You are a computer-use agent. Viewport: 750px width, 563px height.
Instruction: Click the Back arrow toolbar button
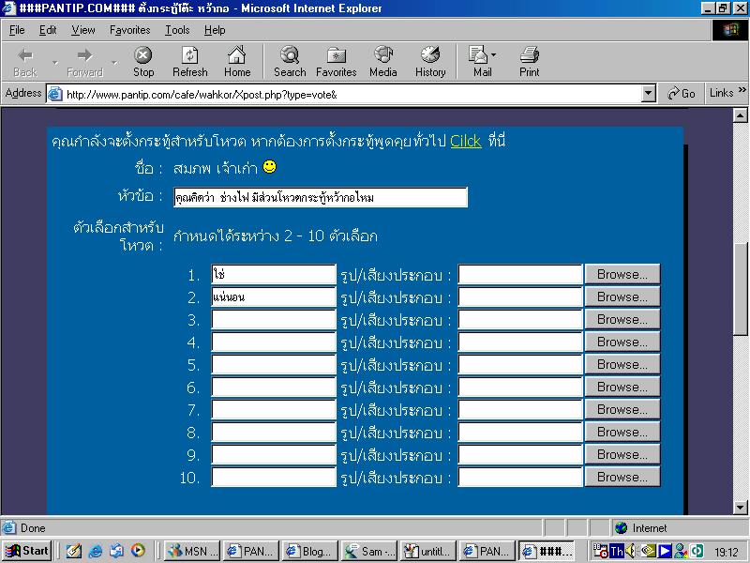coord(25,62)
